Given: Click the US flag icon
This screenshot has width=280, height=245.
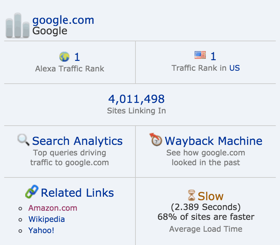Looking at the screenshot, I should coord(200,55).
